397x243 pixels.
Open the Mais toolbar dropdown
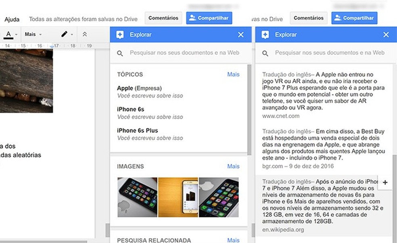point(31,34)
